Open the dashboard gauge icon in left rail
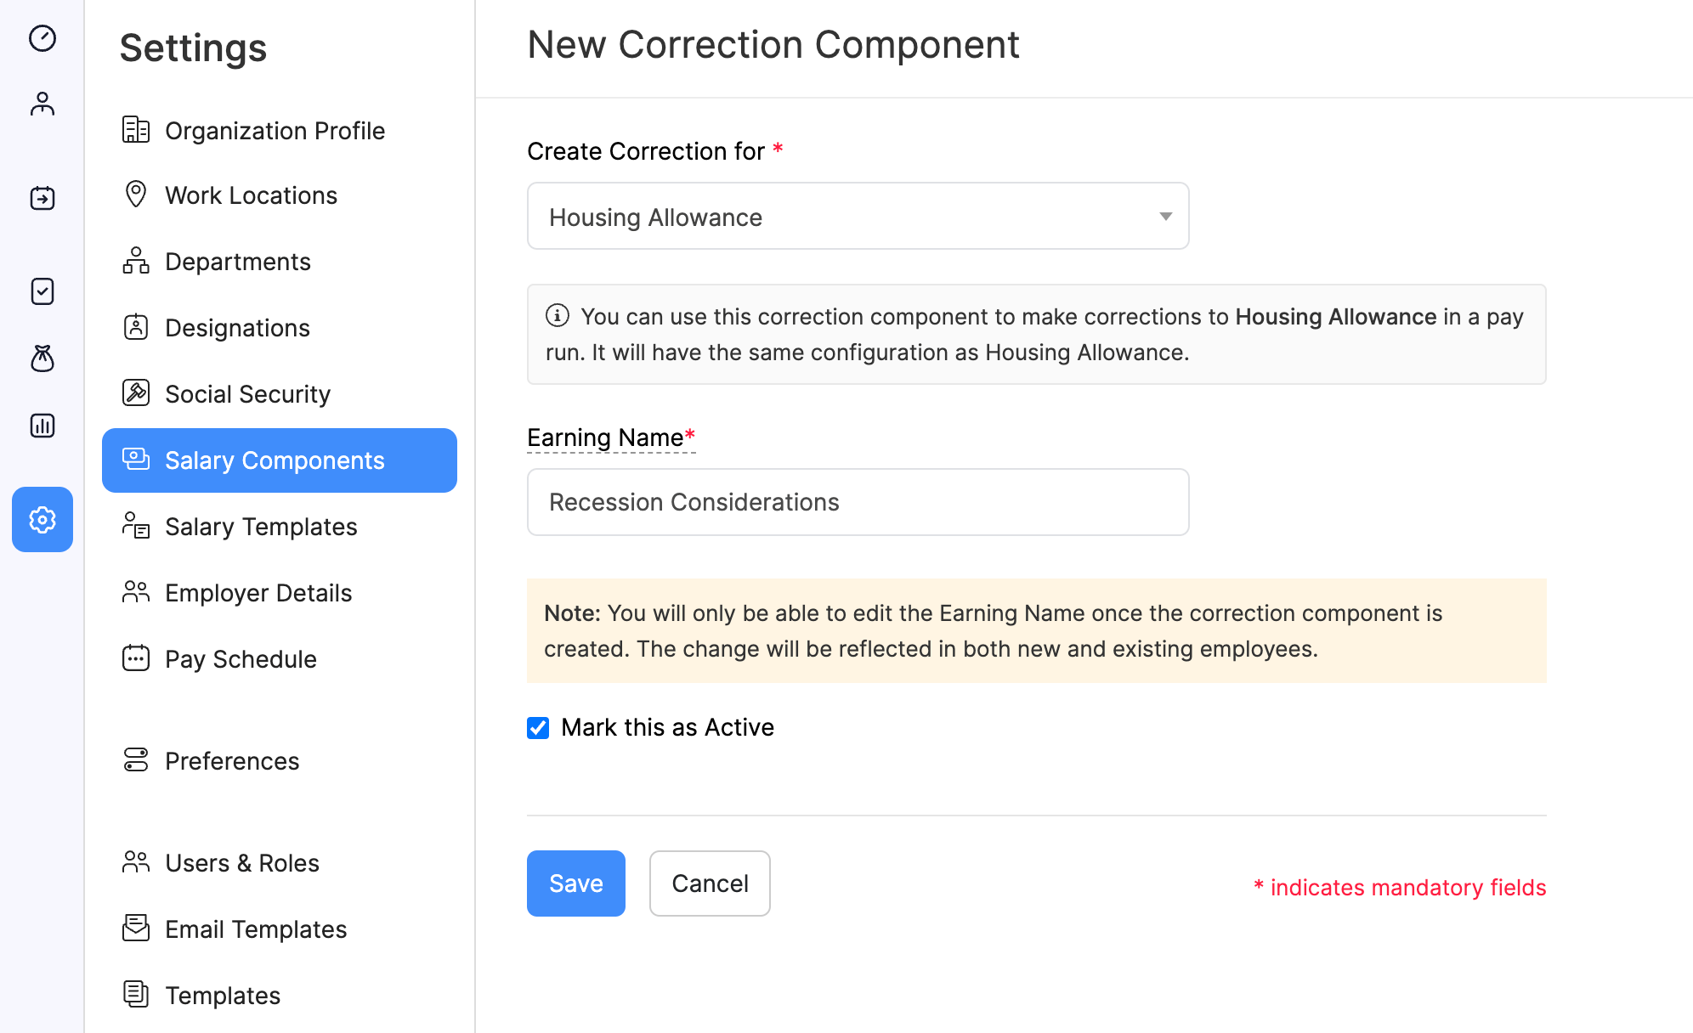Screen dimensions: 1693x1033 (x=42, y=38)
